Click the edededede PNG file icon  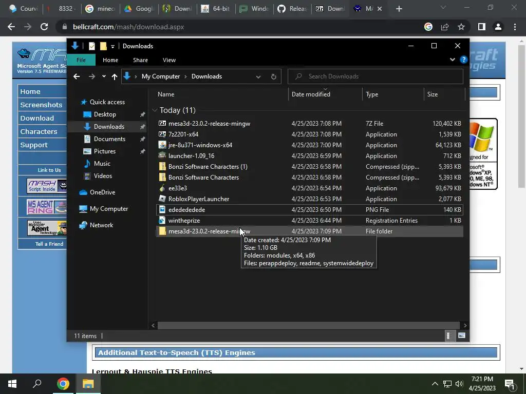pos(162,209)
